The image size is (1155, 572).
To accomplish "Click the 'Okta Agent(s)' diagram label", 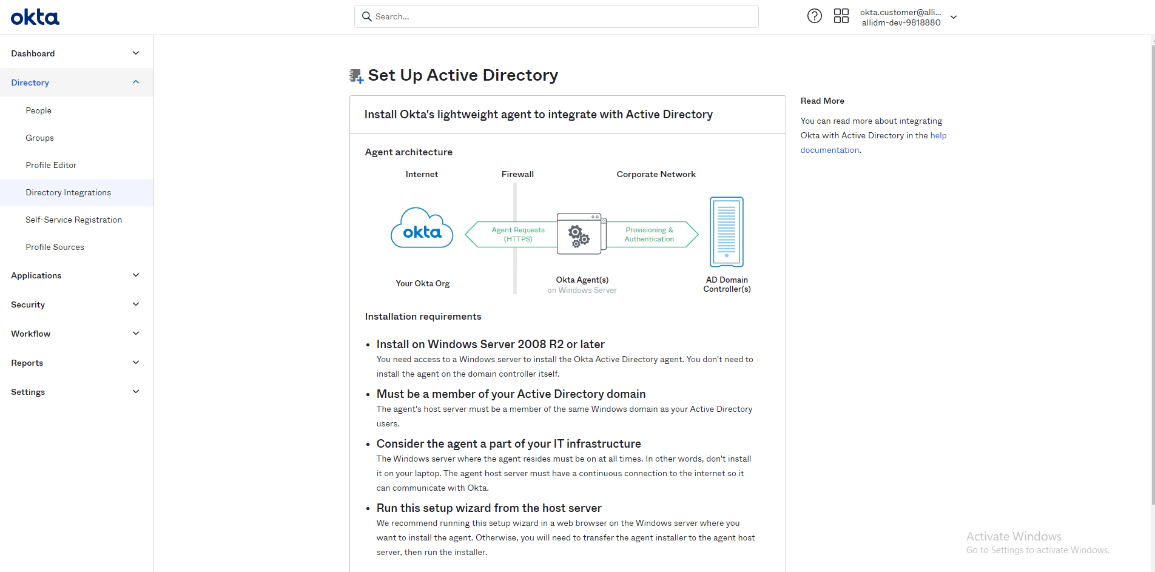I will [x=582, y=280].
